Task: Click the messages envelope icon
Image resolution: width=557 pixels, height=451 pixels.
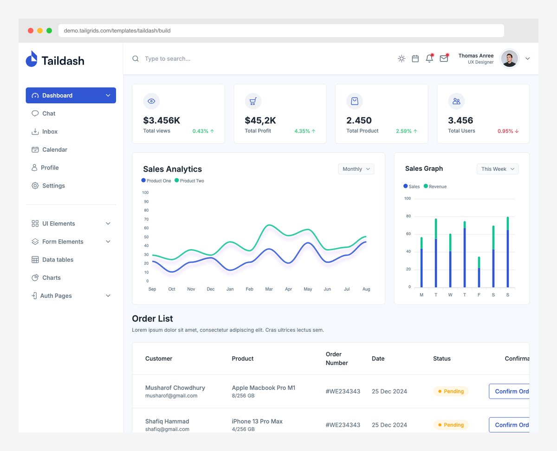Action: 444,58
